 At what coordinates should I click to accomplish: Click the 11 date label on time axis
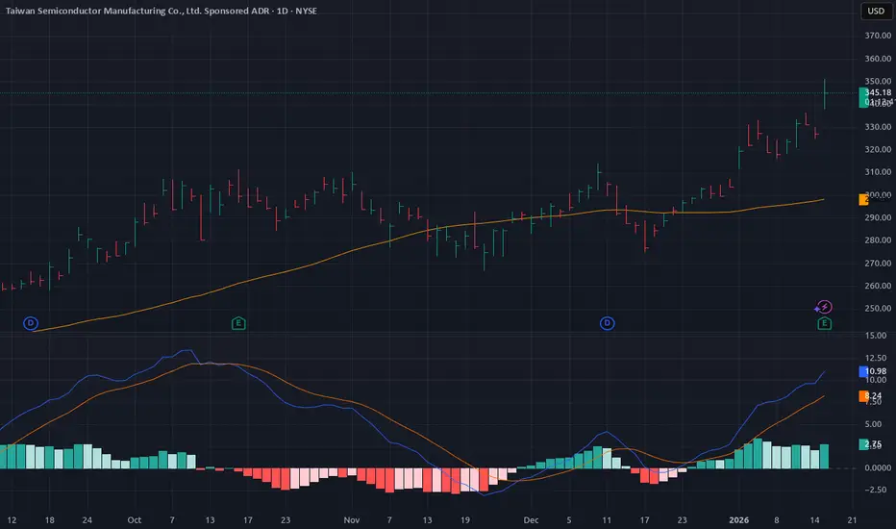click(x=607, y=519)
